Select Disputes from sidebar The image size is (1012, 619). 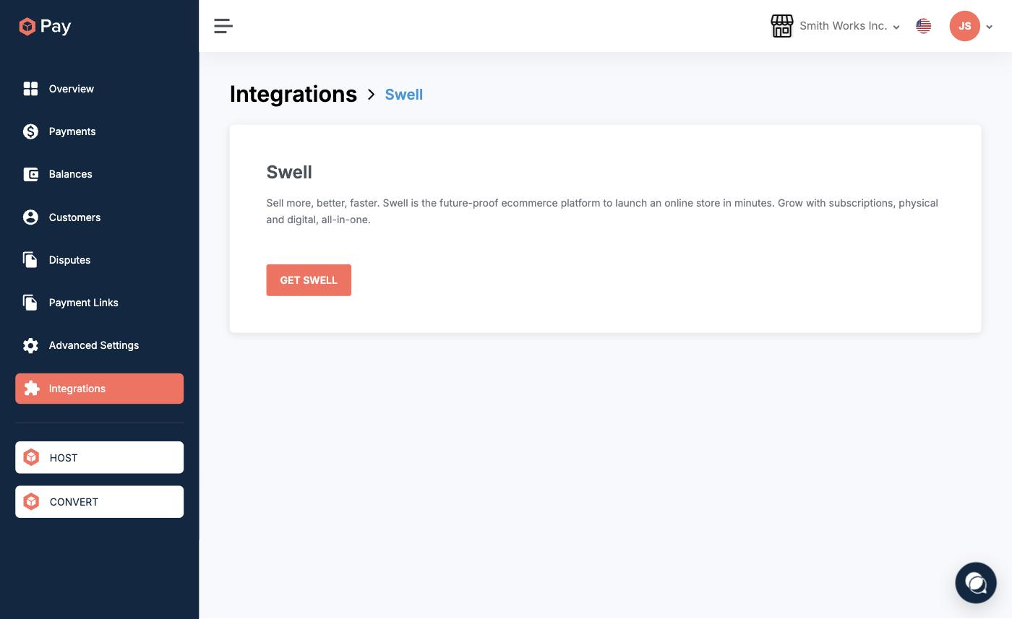click(x=100, y=260)
